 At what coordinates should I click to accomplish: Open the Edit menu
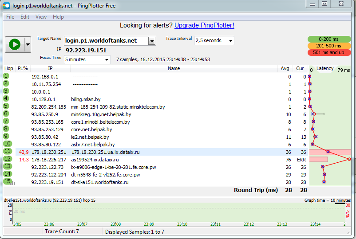[25, 17]
